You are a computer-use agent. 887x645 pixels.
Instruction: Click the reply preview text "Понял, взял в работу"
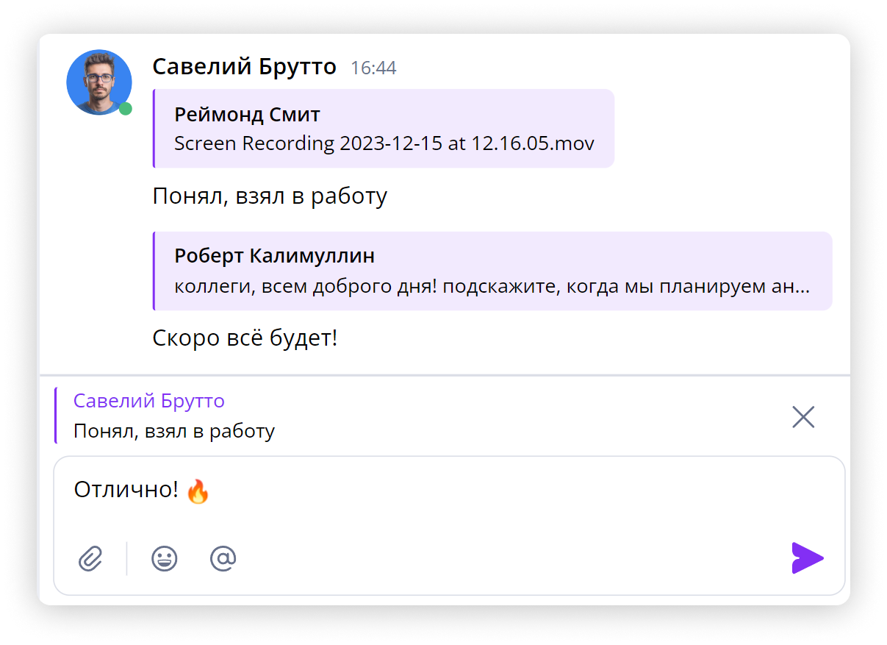(x=174, y=431)
